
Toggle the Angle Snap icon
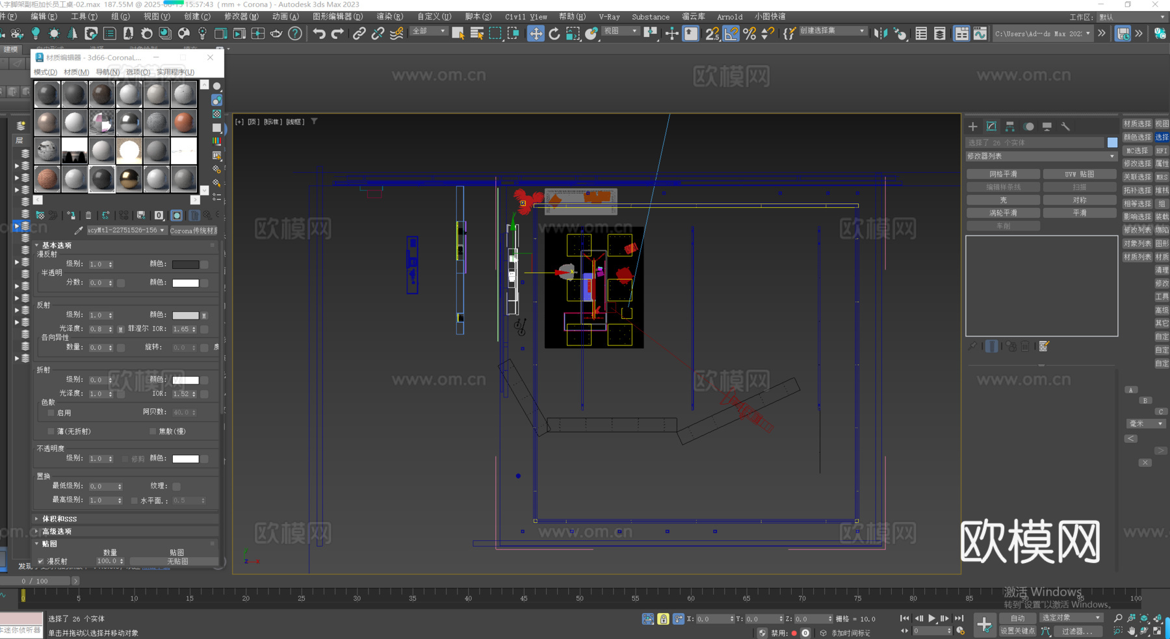[731, 33]
